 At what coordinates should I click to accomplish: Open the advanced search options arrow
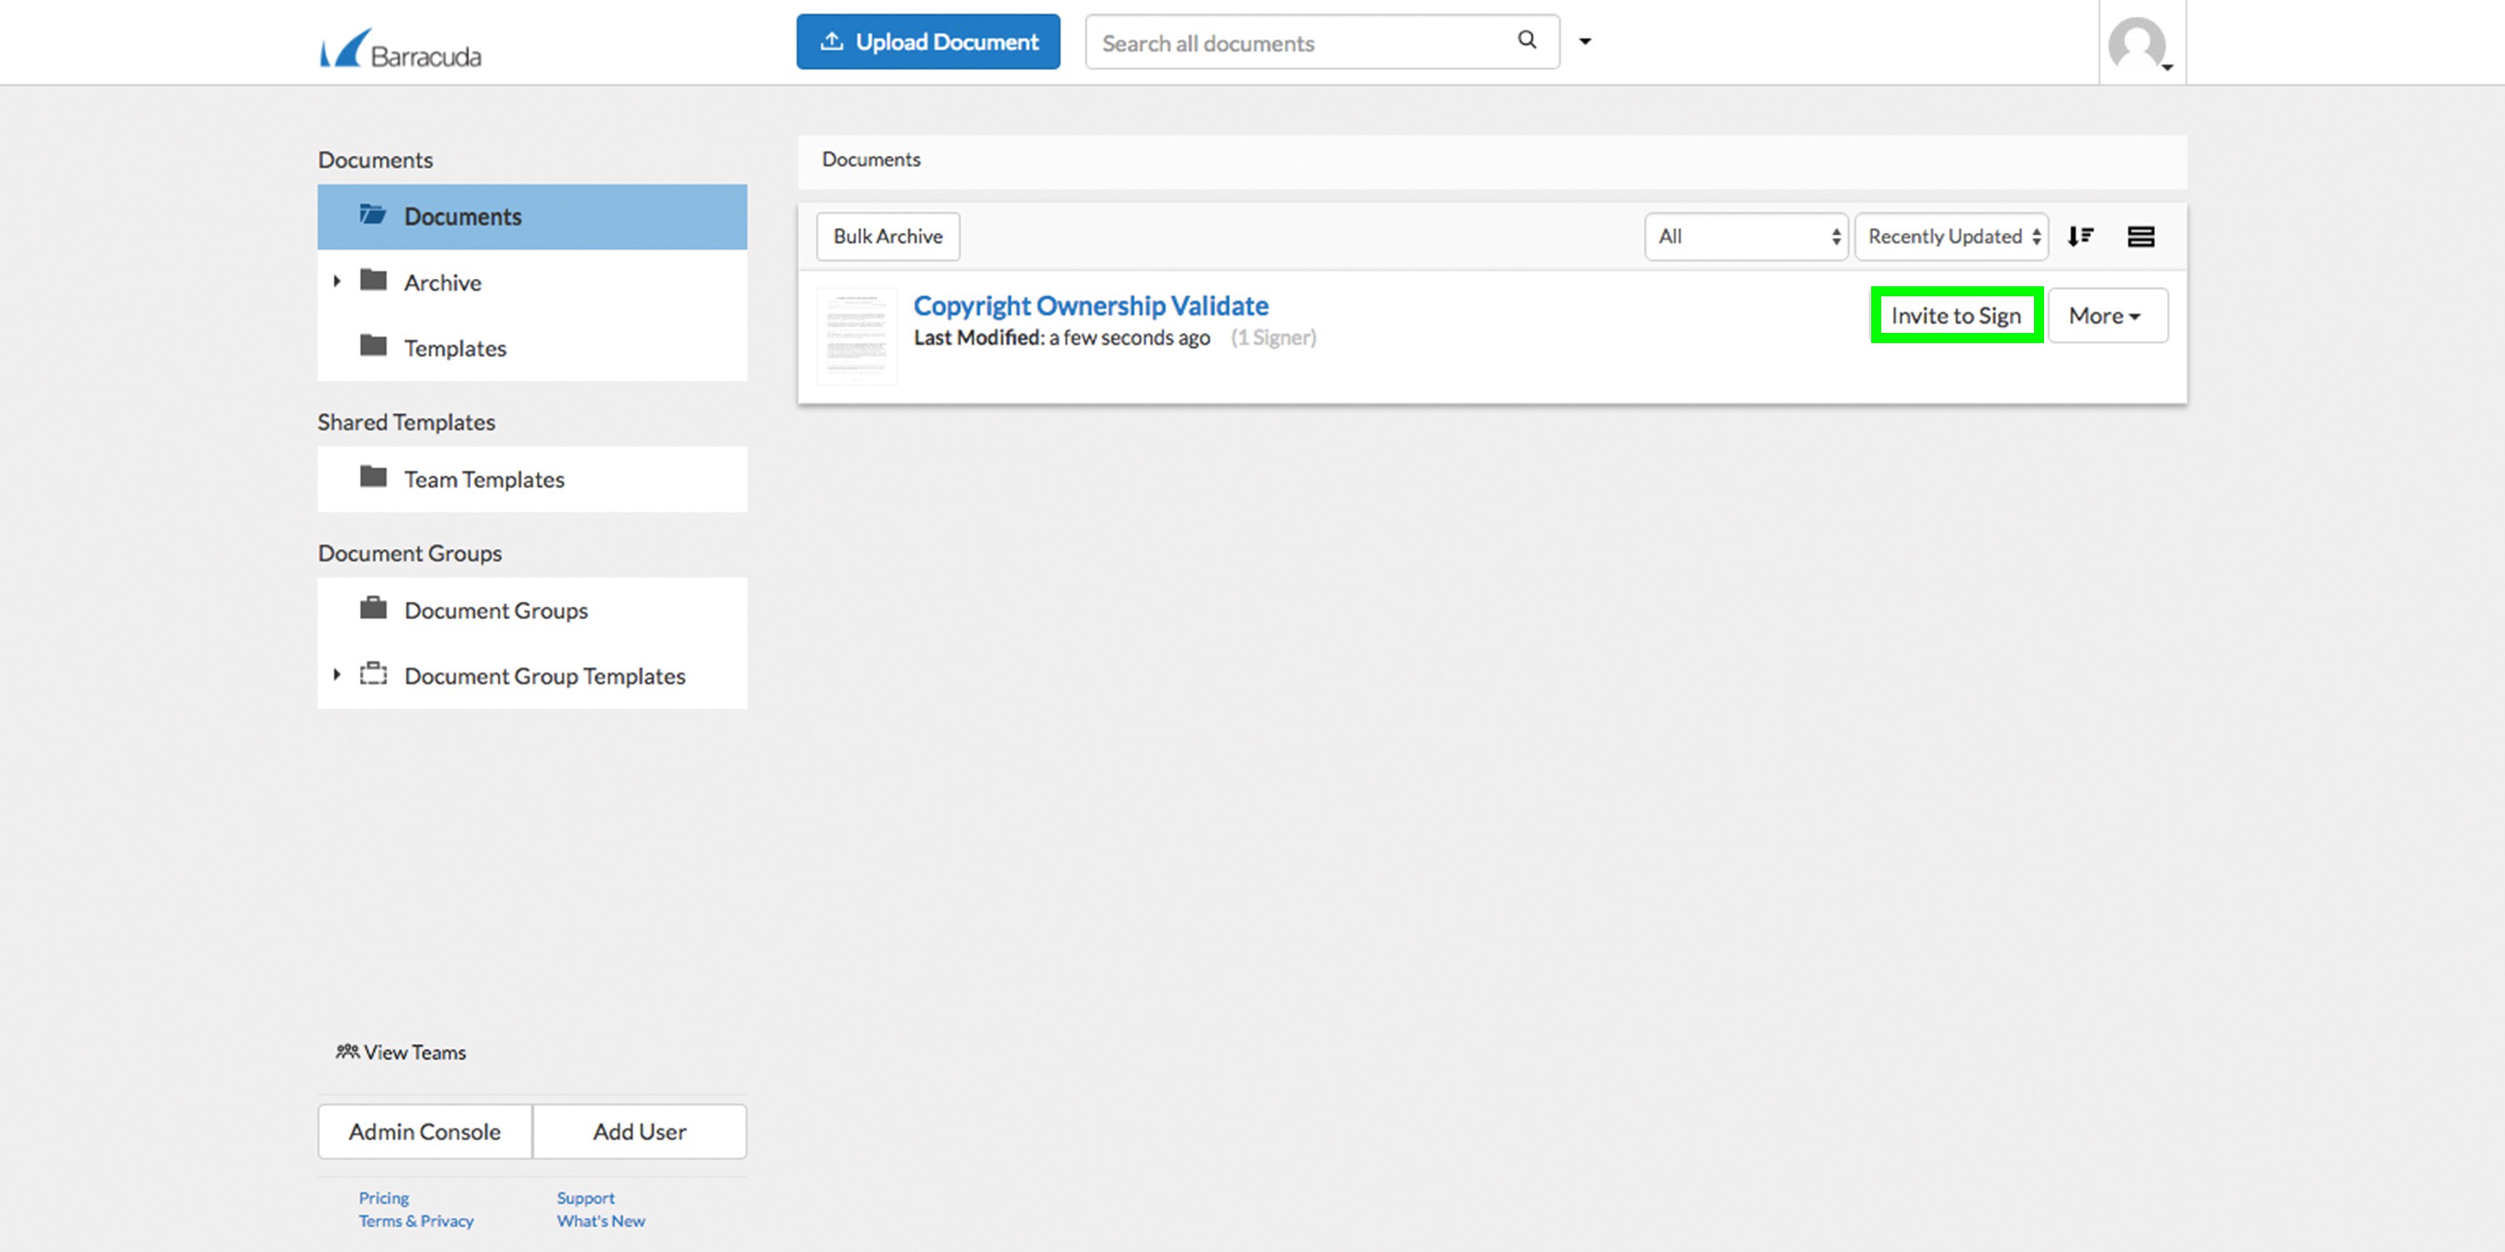[x=1585, y=41]
